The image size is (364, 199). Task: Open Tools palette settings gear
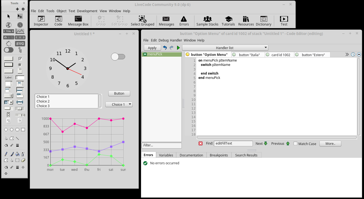point(23,9)
